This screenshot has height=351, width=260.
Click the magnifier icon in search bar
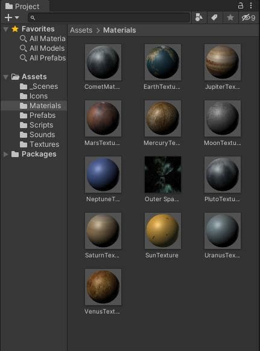point(33,18)
